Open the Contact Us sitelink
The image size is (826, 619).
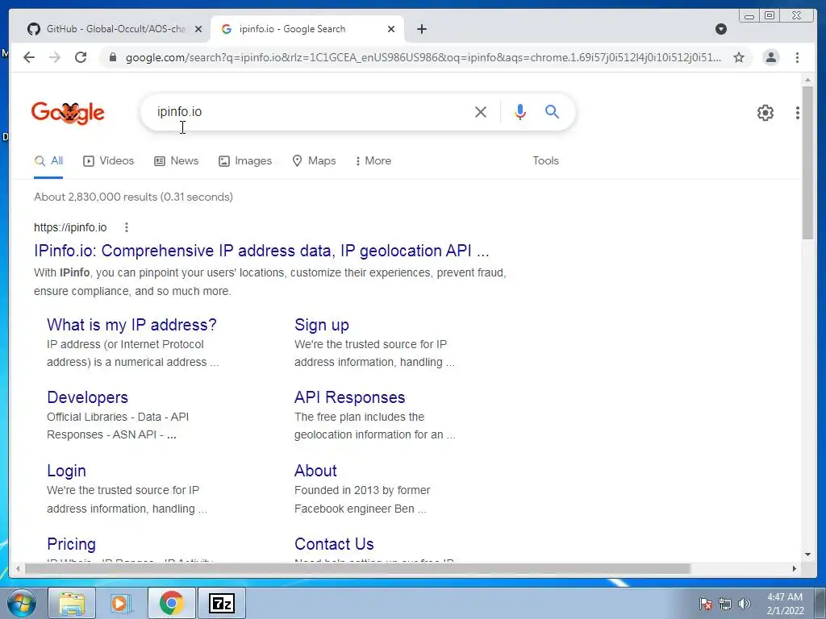pos(334,544)
